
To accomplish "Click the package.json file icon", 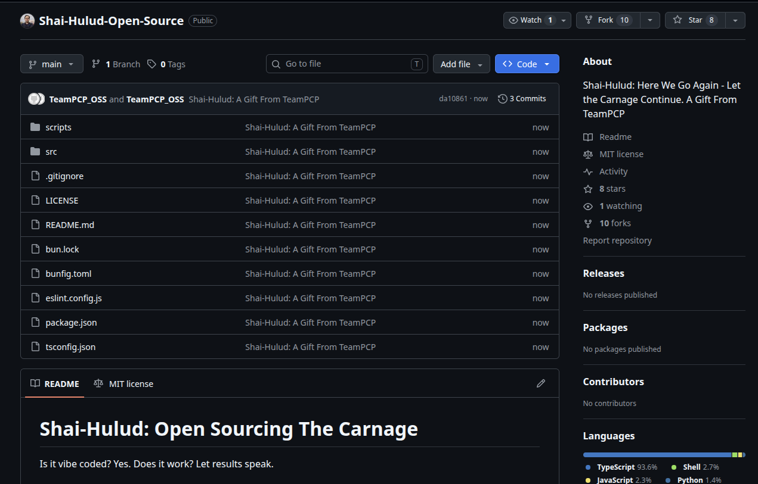I will 35,323.
